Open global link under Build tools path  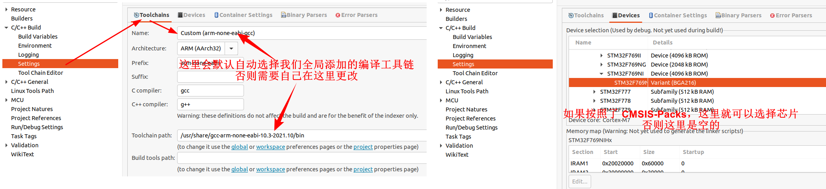pos(240,169)
